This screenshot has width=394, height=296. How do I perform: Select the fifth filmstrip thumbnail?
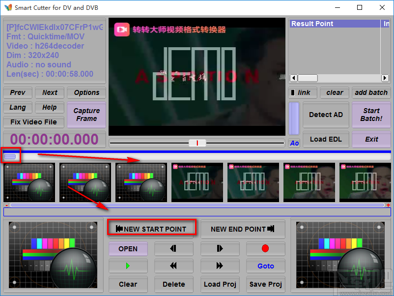pyautogui.click(x=253, y=182)
